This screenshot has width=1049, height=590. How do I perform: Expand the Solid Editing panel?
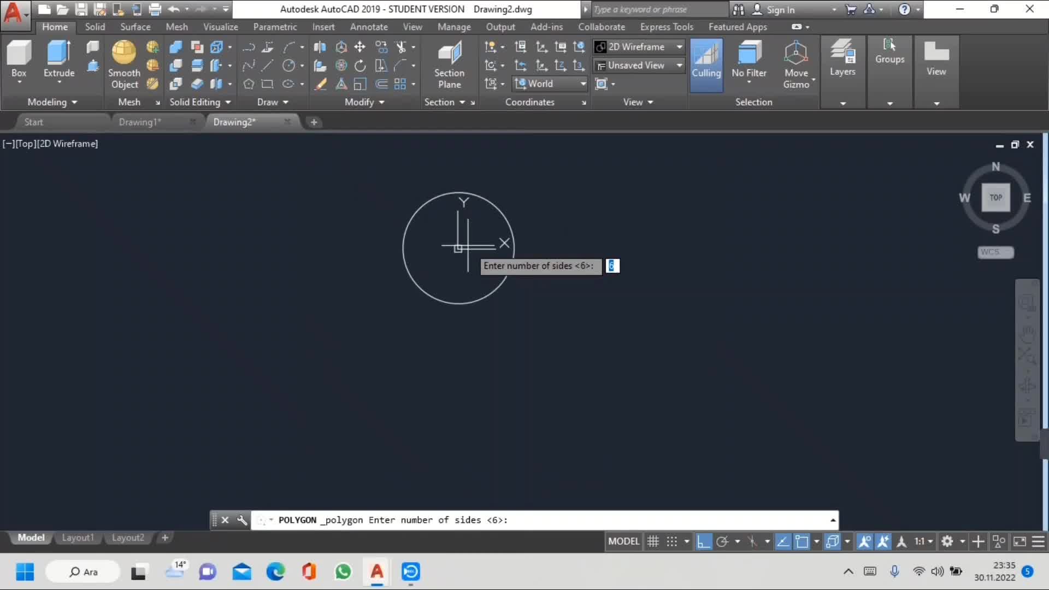pos(200,102)
